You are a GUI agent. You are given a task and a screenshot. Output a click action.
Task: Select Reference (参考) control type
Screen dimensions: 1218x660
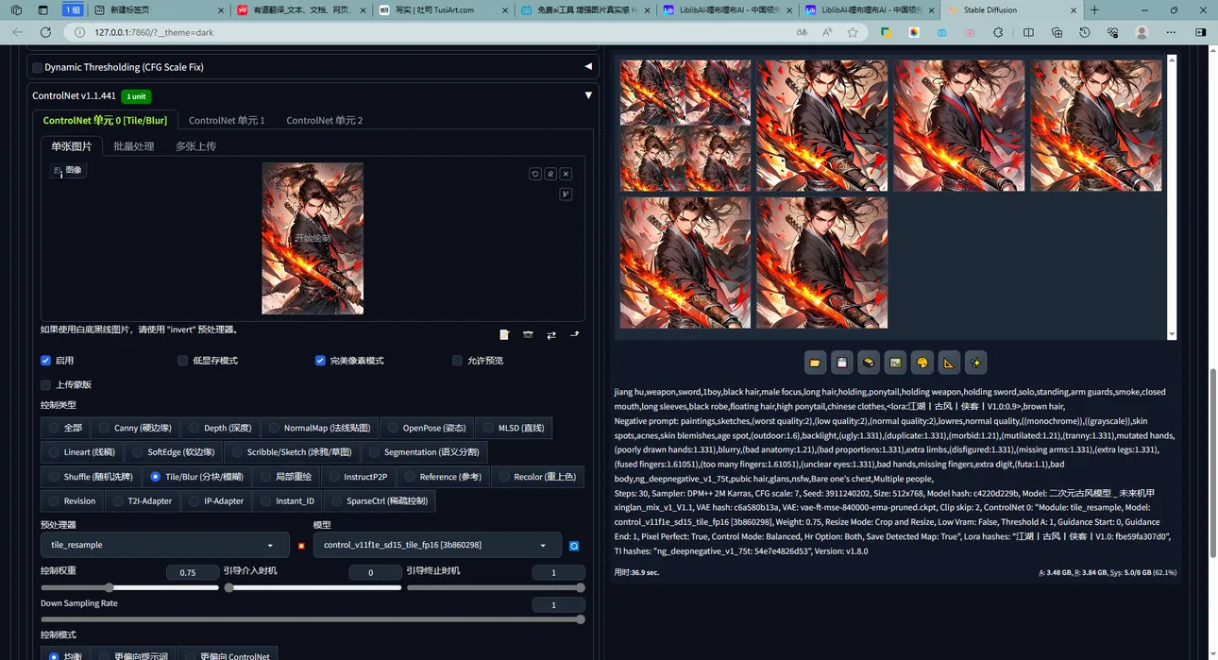442,477
